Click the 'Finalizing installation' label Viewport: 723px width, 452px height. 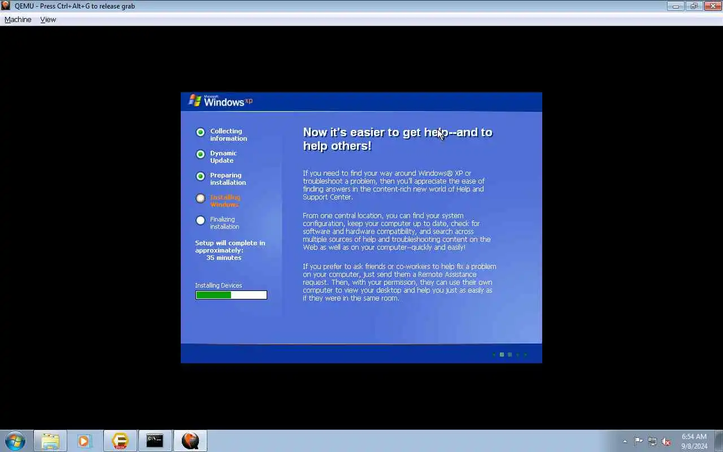[224, 223]
